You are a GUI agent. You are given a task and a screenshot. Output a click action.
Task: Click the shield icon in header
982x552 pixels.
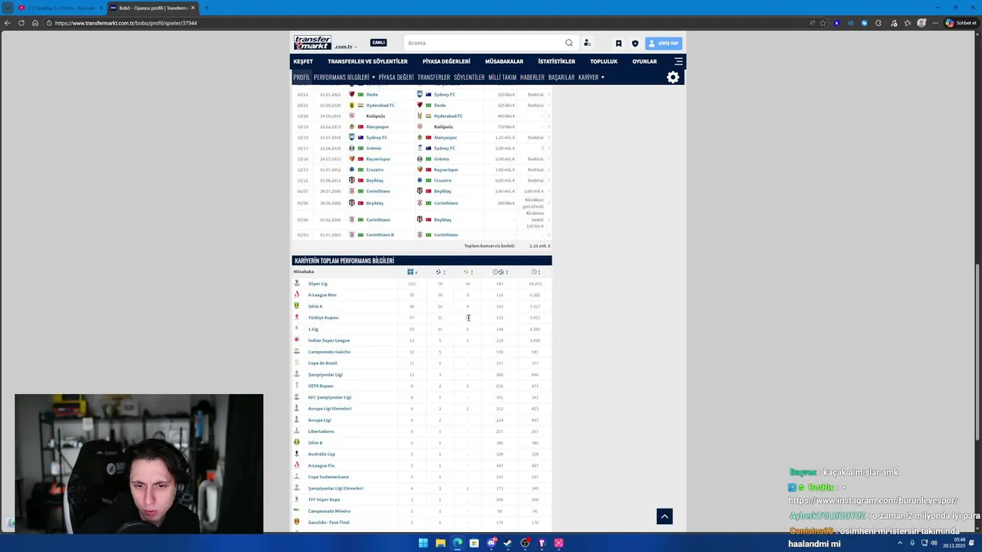pos(634,44)
